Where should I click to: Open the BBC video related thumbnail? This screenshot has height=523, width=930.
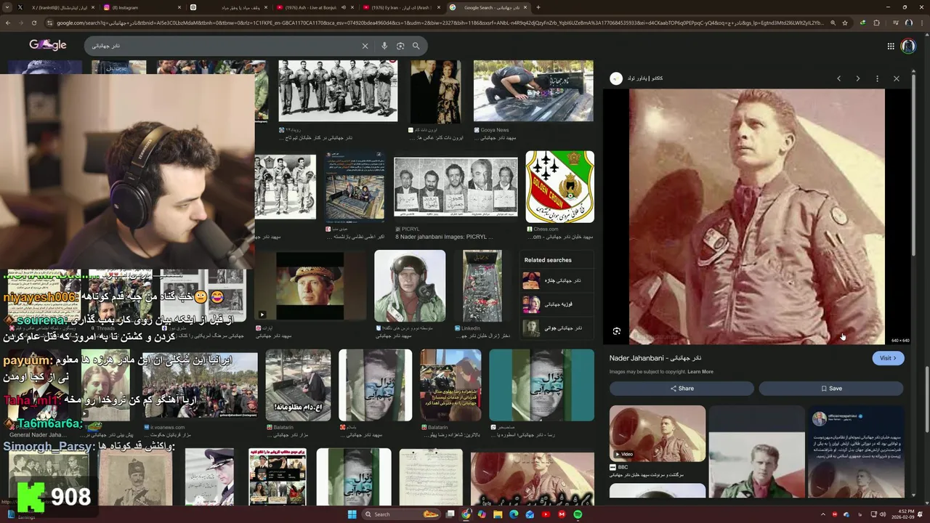658,433
